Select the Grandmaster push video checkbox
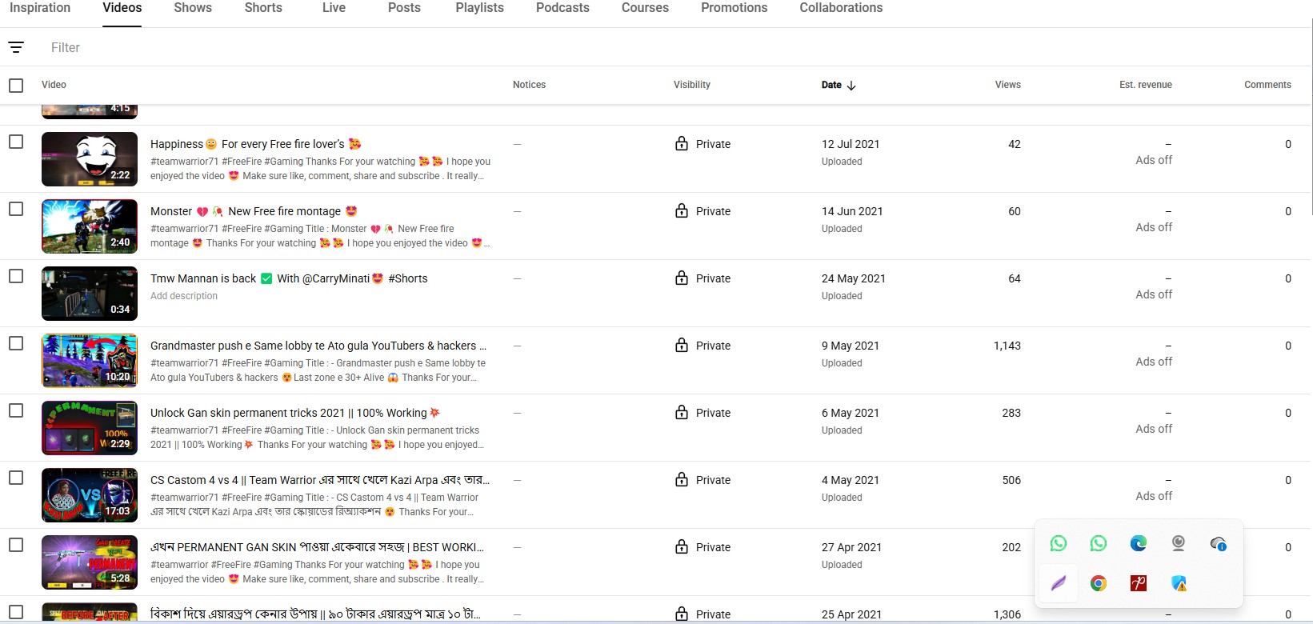Screen dimensions: 1313x624 (x=16, y=343)
